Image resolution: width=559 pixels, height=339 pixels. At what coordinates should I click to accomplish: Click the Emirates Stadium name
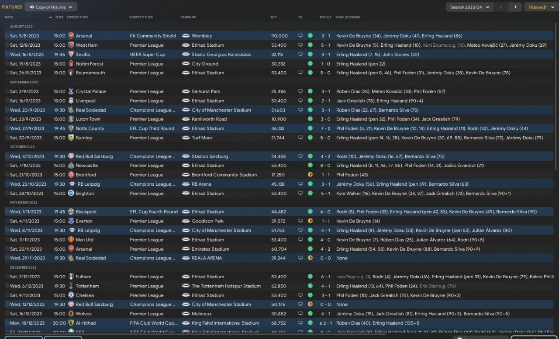[210, 249]
